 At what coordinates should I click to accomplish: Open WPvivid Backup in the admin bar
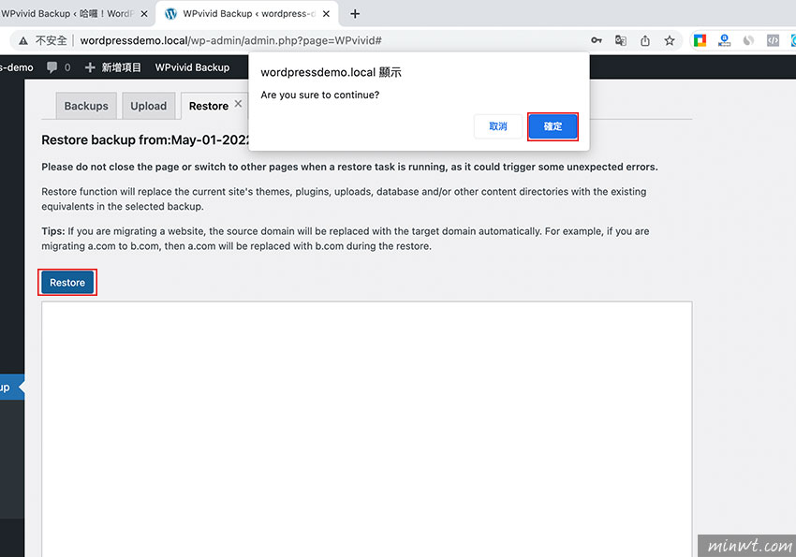click(x=192, y=67)
